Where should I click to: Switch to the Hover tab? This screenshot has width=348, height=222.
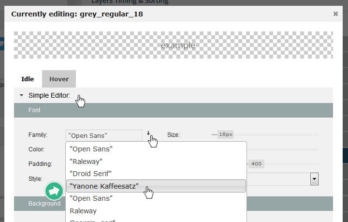(59, 79)
